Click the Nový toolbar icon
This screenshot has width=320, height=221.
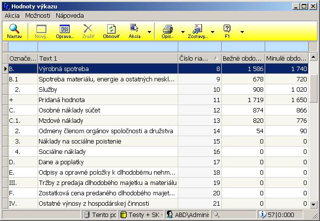(x=41, y=29)
